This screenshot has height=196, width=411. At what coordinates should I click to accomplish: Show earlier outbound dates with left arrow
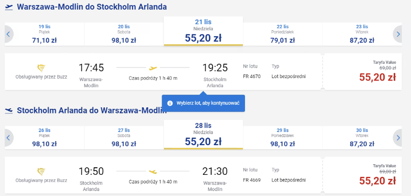point(9,34)
